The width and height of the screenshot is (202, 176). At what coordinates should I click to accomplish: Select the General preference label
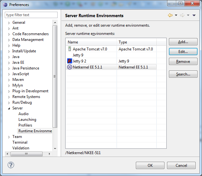click(x=19, y=22)
